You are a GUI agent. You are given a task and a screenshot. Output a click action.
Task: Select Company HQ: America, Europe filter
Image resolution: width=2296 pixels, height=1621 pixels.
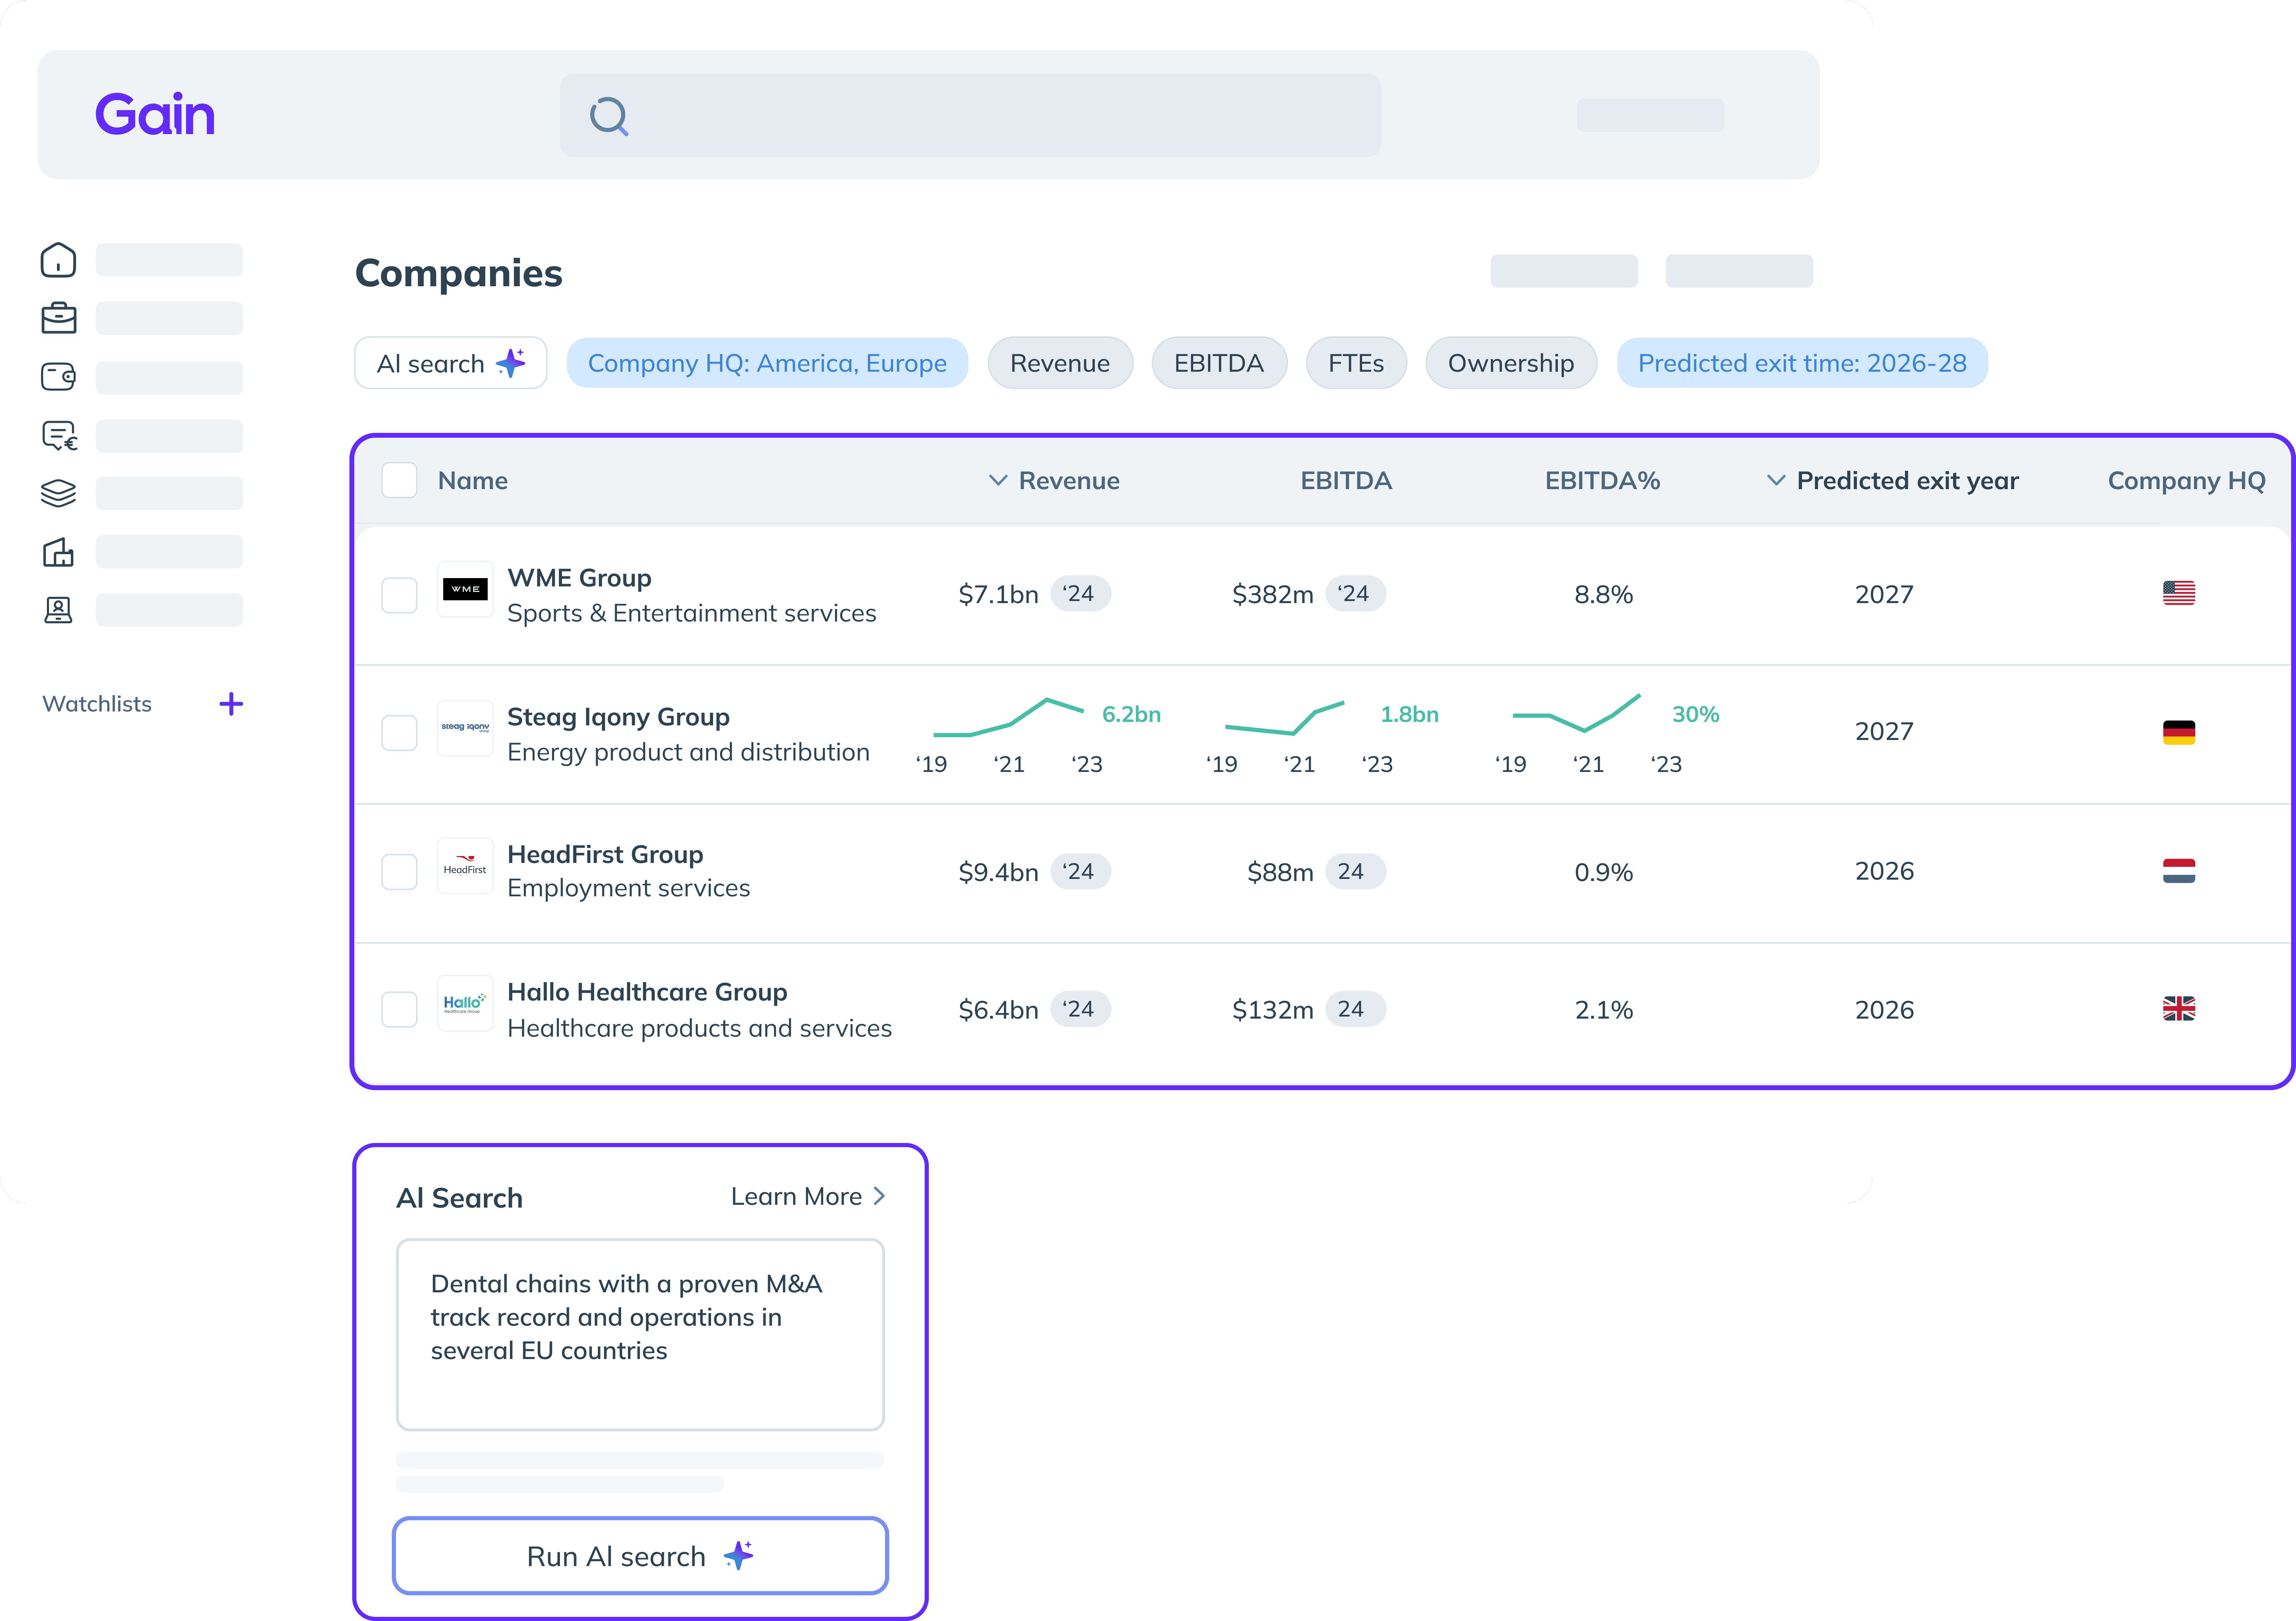[x=767, y=363]
